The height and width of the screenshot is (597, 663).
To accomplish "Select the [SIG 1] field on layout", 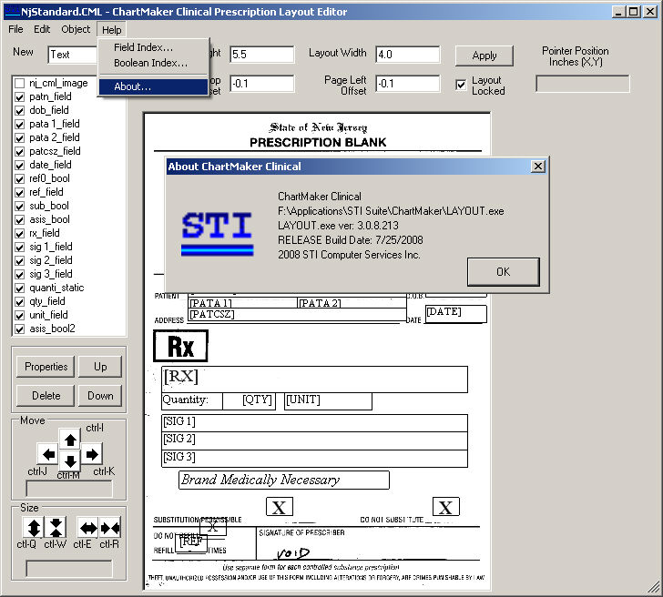I will 314,423.
